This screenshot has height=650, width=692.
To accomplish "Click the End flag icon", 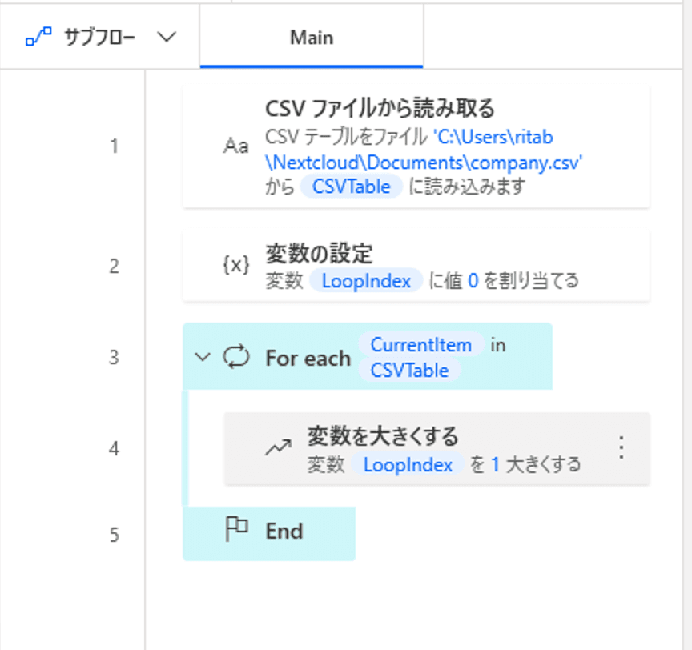I will point(236,530).
